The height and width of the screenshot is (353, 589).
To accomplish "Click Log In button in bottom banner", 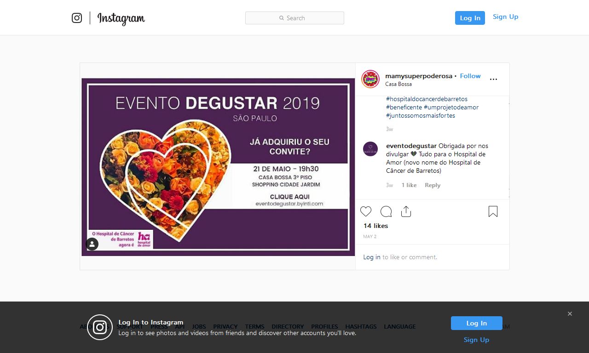I will click(476, 323).
